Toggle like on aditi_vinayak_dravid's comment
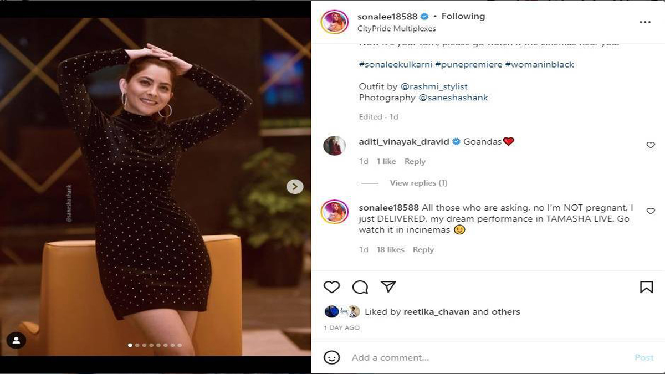This screenshot has height=374, width=665. click(649, 144)
